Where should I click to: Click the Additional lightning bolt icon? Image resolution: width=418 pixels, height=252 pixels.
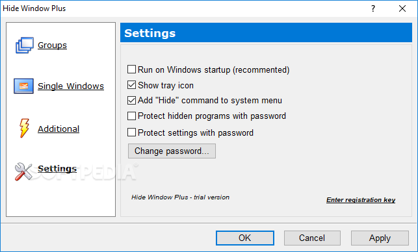(24, 128)
